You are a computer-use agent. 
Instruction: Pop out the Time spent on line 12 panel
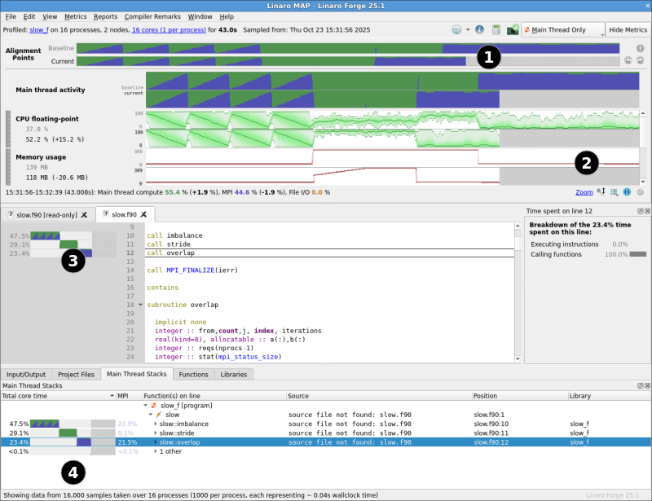point(641,211)
